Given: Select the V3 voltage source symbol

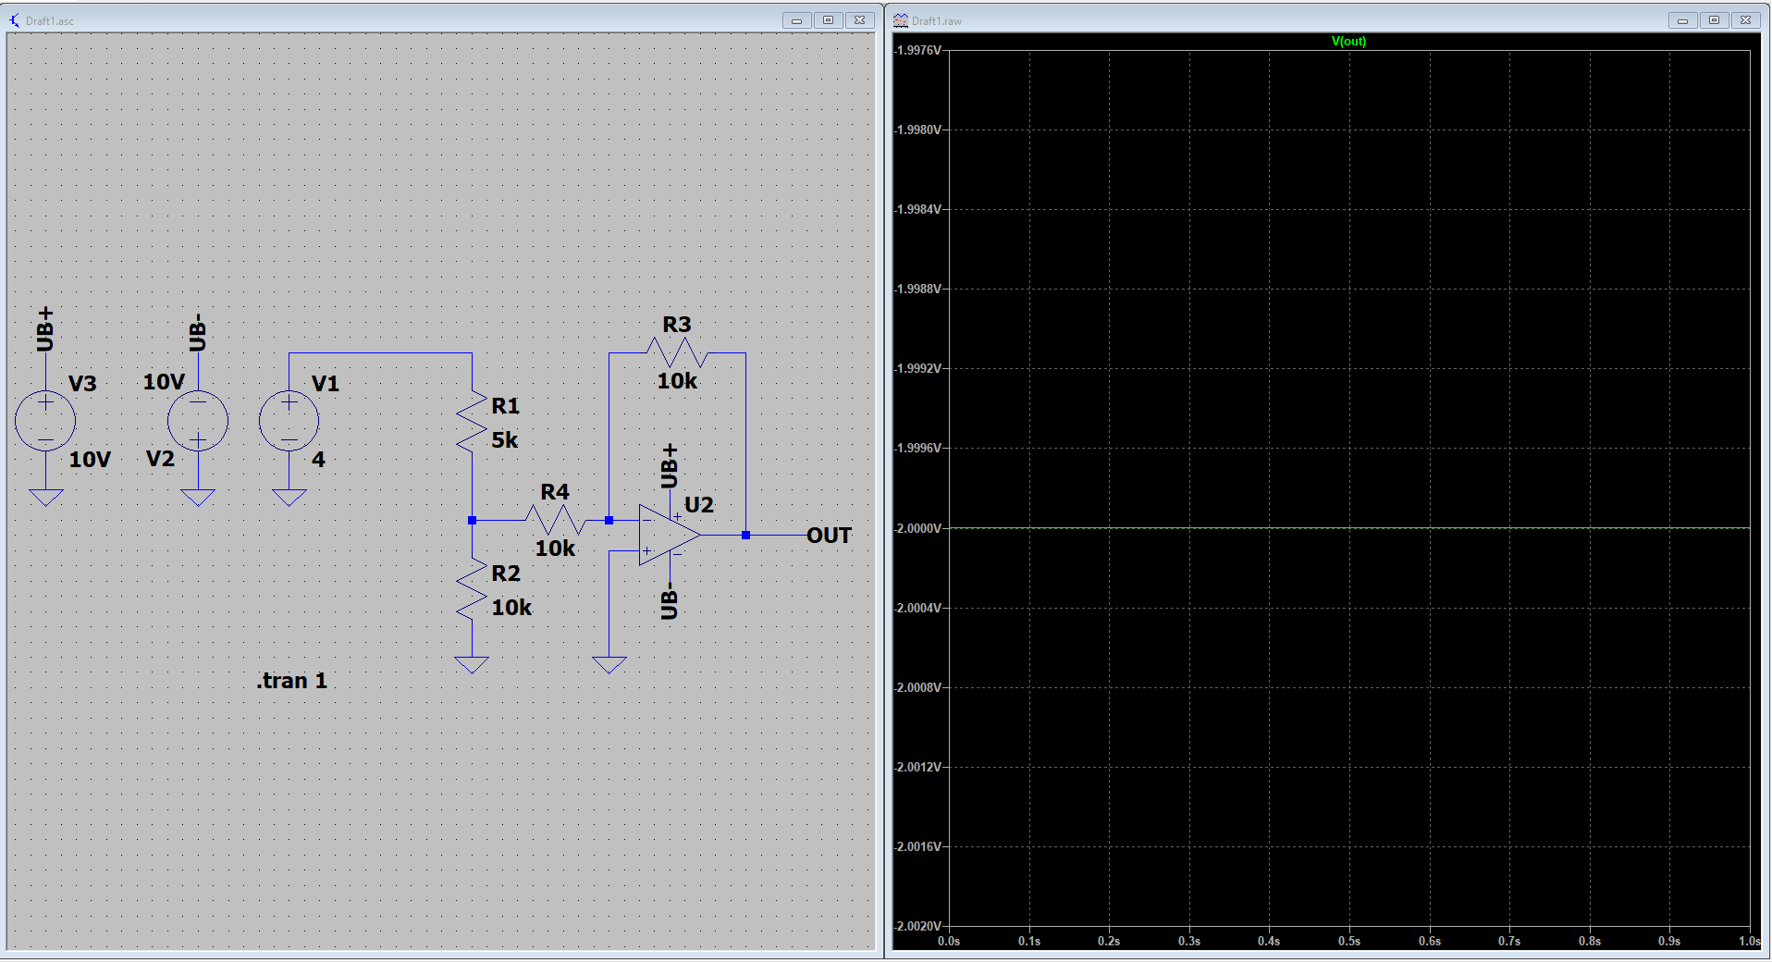Looking at the screenshot, I should pyautogui.click(x=45, y=421).
